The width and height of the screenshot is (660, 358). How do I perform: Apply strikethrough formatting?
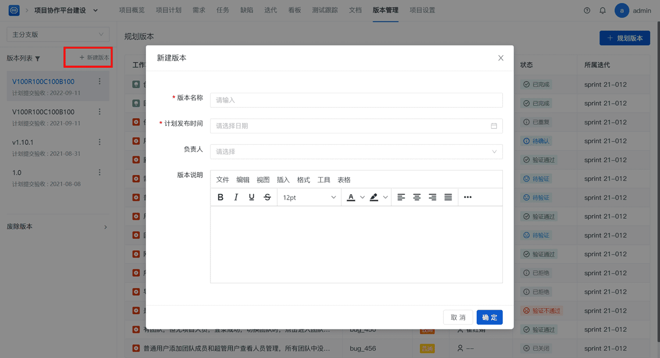point(267,197)
